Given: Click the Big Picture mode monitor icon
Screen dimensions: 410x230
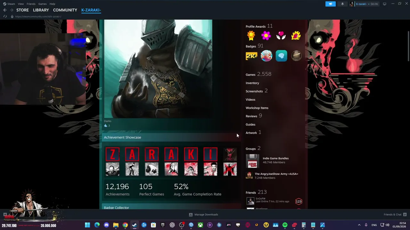Looking at the screenshot, I should 385,4.
